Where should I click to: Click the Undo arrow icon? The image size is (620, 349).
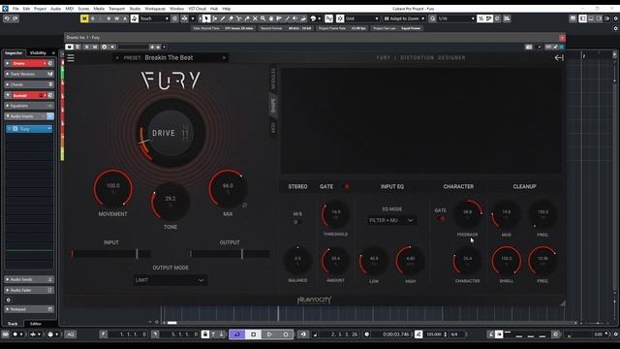click(7, 18)
